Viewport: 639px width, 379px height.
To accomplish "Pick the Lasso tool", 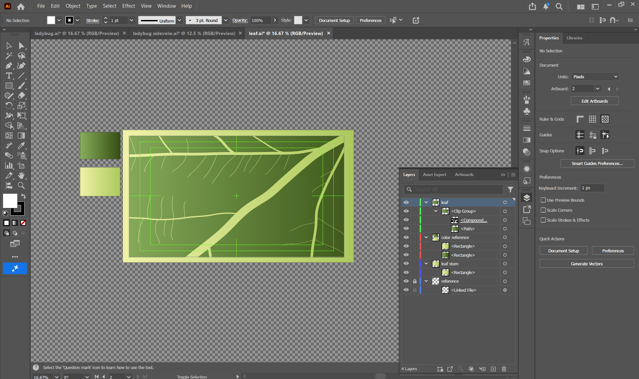I will point(21,56).
